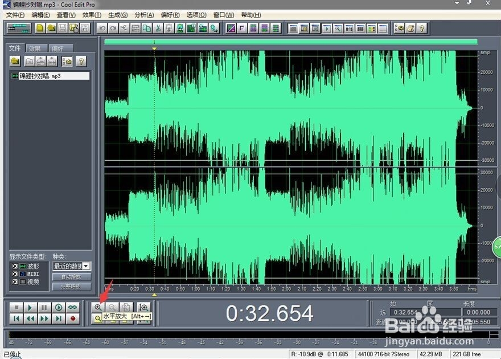Pause playback
This screenshot has width=501, height=359.
[x=44, y=307]
